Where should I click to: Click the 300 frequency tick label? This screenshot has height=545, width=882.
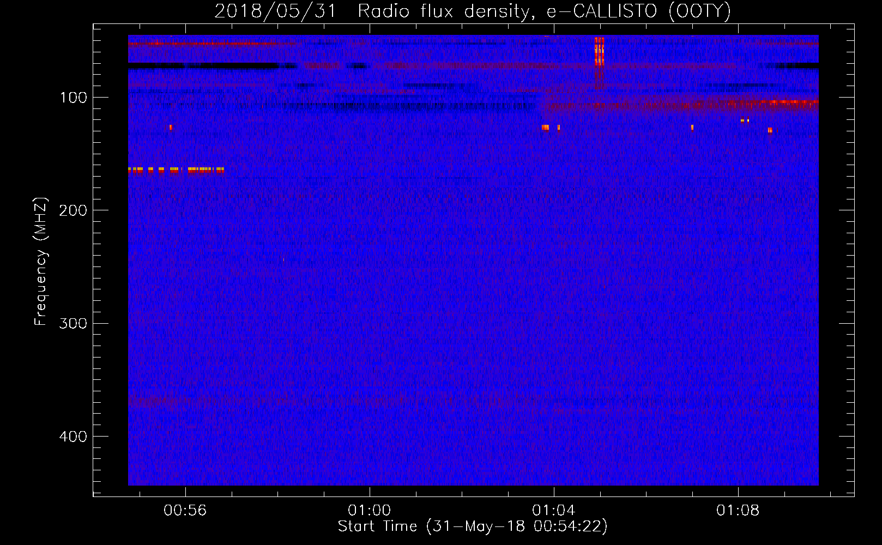point(73,323)
